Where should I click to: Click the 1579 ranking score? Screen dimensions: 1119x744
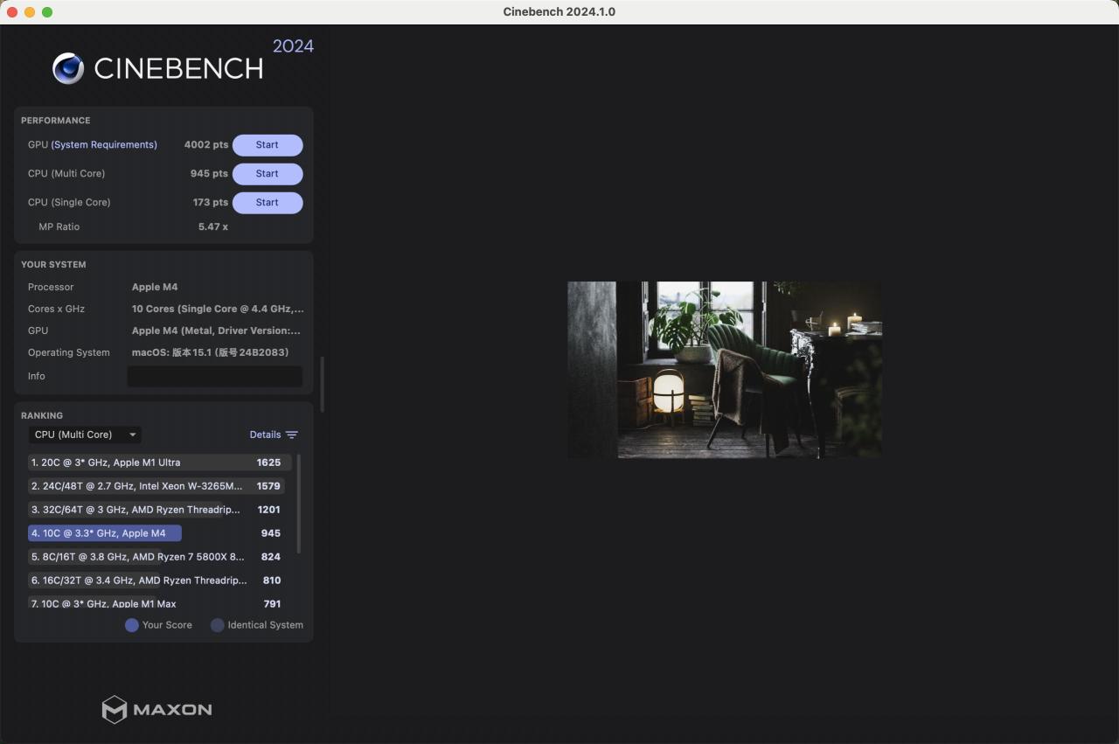click(268, 486)
